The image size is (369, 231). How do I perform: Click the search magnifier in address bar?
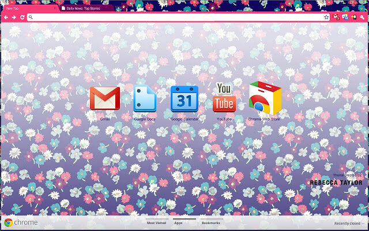click(31, 17)
